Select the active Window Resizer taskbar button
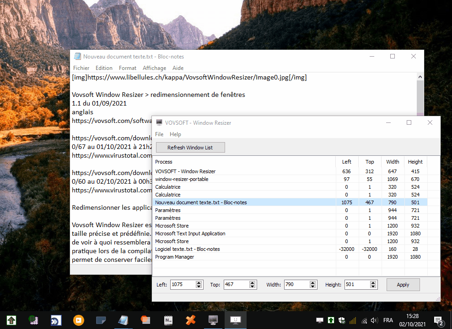452x329 pixels. pyautogui.click(x=236, y=320)
